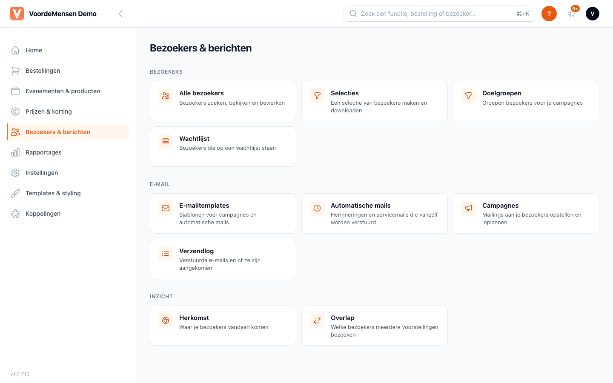This screenshot has width=613, height=383.
Task: Open Koppelingen in the sidebar
Action: pyautogui.click(x=68, y=214)
